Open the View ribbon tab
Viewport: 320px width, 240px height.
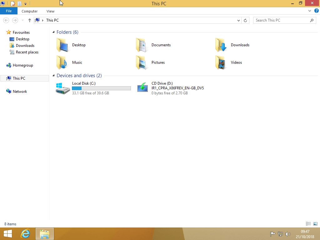tap(50, 11)
